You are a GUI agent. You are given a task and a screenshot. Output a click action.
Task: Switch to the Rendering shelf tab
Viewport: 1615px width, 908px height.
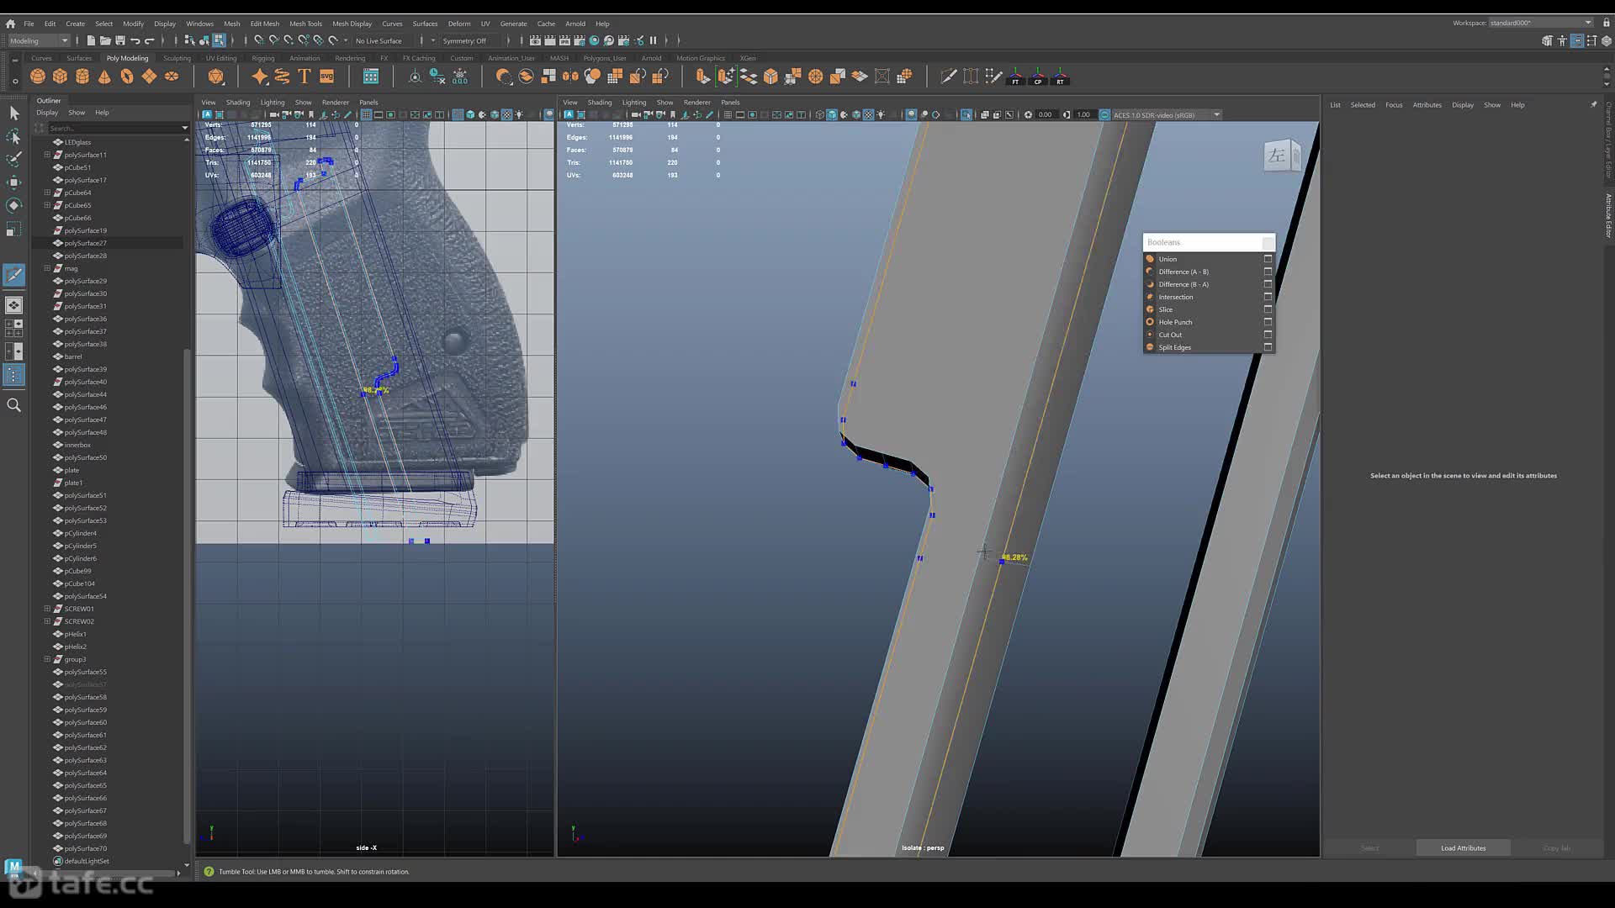click(350, 58)
